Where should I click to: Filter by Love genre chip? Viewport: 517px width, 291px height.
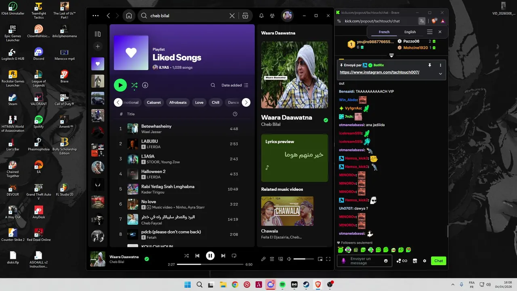coord(199,102)
